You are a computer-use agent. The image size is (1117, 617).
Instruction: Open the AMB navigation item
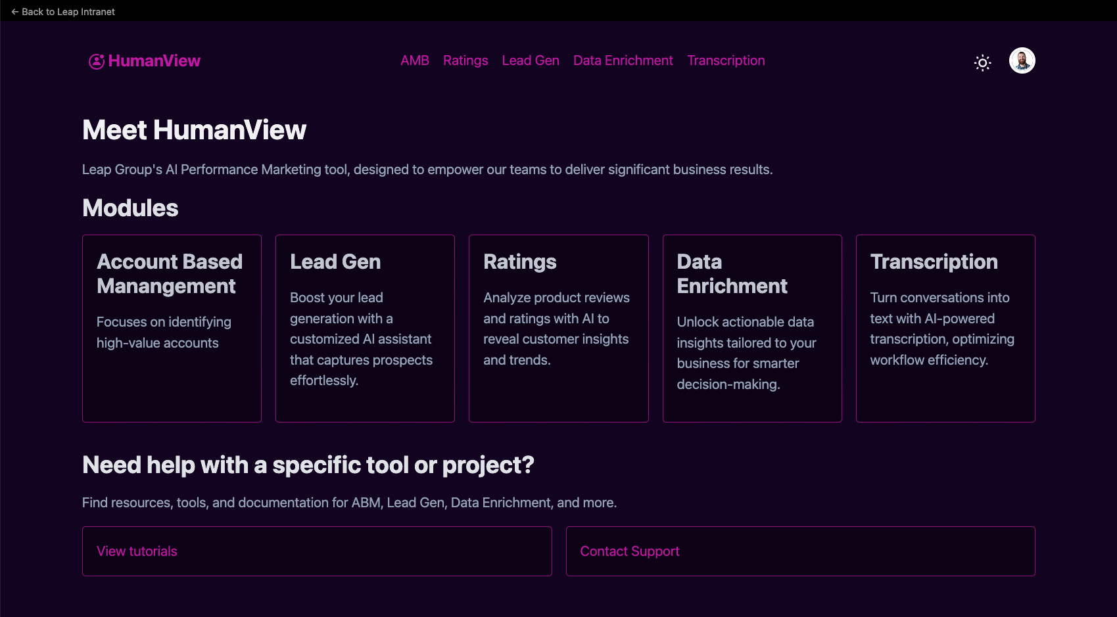click(x=414, y=60)
